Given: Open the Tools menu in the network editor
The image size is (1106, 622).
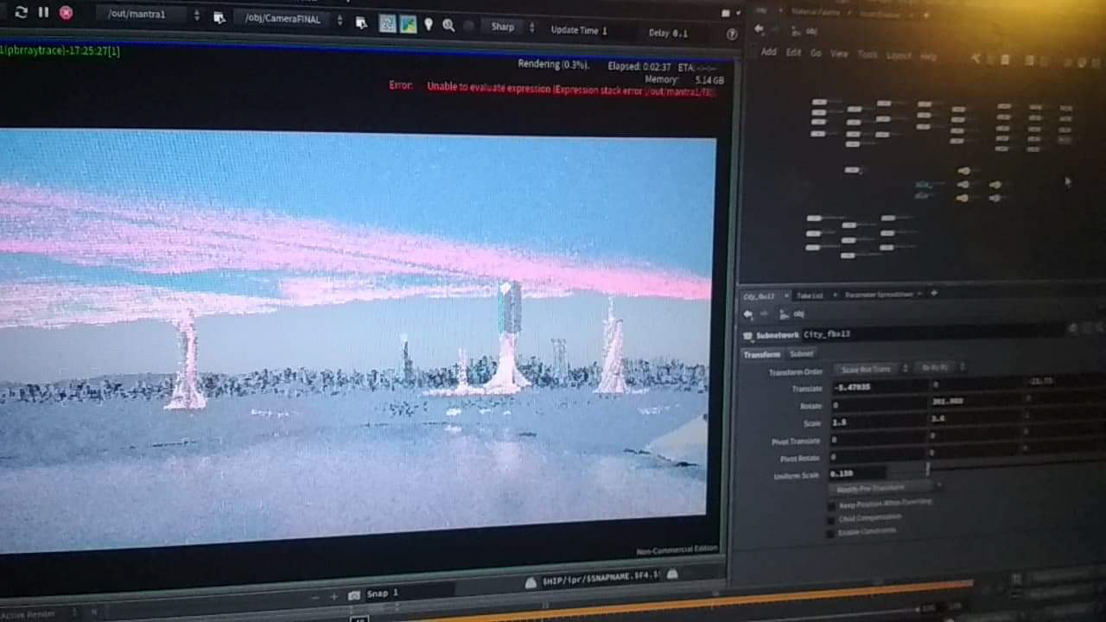Looking at the screenshot, I should click(x=868, y=54).
